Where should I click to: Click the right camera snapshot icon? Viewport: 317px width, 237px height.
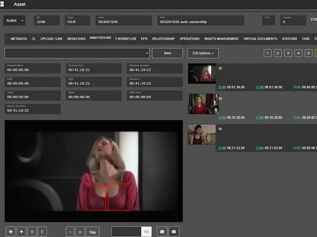click(x=174, y=231)
